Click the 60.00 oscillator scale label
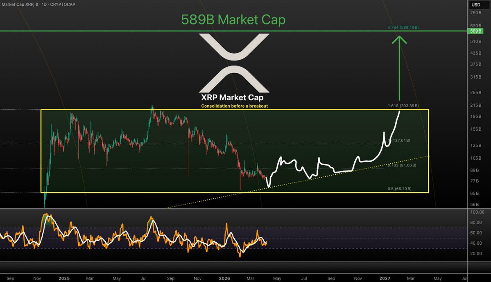Screen dimensions: 491x282 tap(476, 233)
